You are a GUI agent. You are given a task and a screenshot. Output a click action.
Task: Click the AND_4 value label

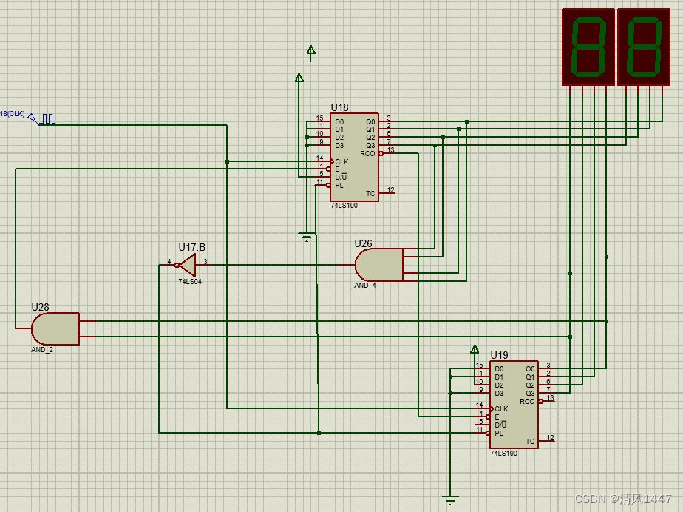tap(365, 285)
